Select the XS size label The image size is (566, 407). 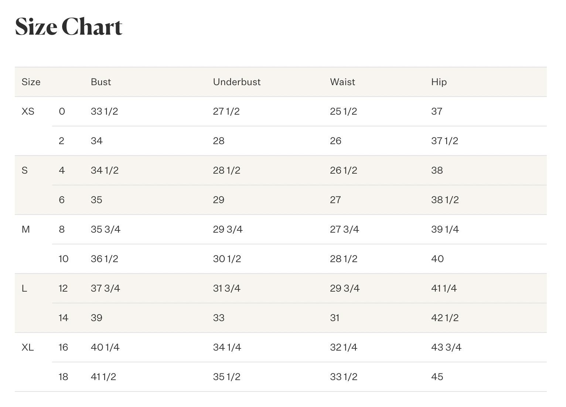pyautogui.click(x=28, y=111)
